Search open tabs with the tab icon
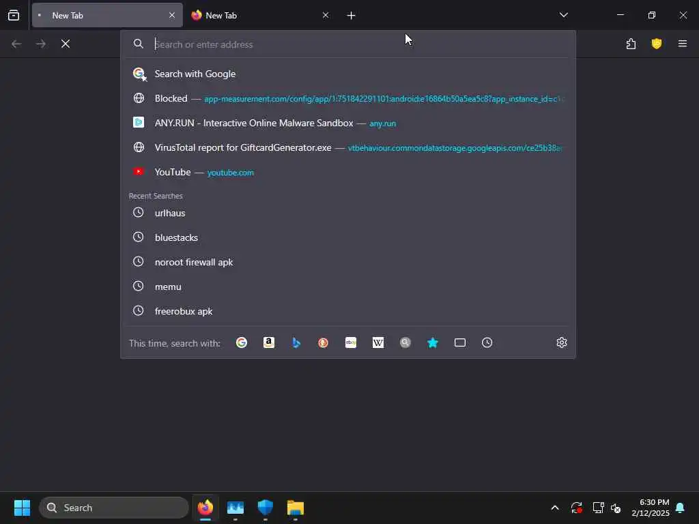Screen dimensions: 699x524 click(x=460, y=343)
